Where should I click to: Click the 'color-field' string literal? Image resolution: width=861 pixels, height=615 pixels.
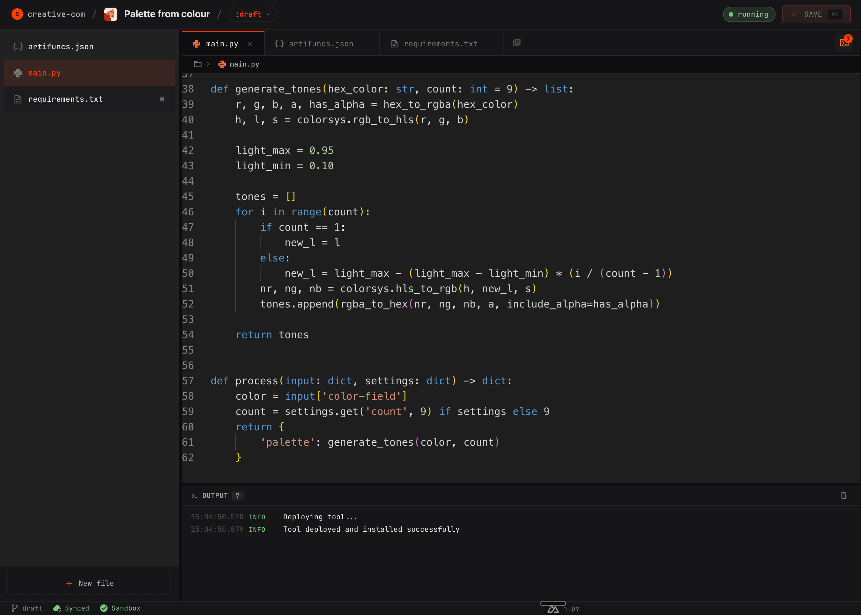point(361,396)
